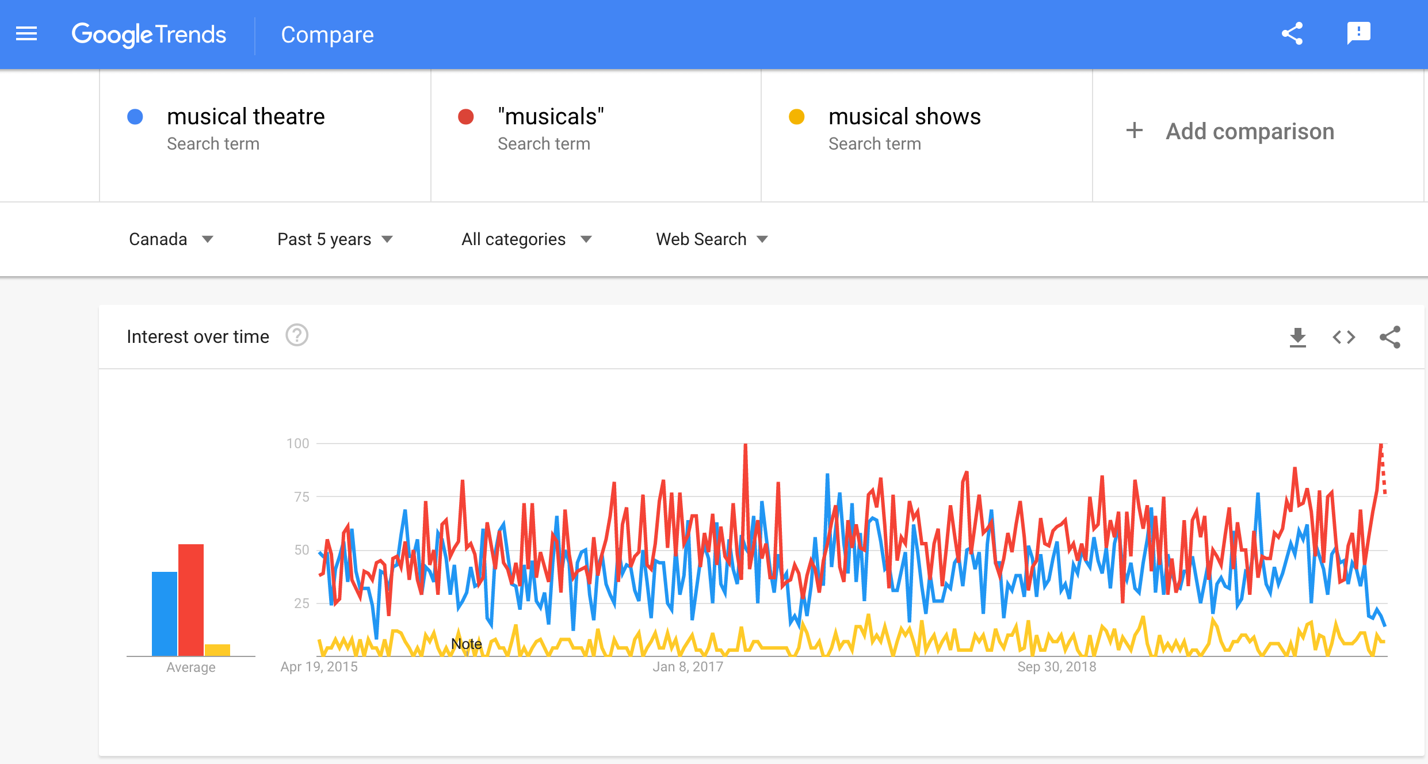Select the Compare page title
The width and height of the screenshot is (1428, 764).
(327, 35)
